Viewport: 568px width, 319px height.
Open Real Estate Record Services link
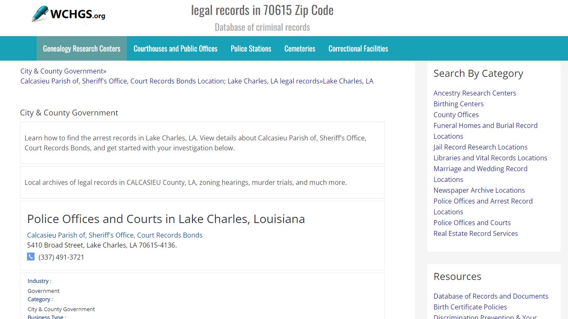476,233
